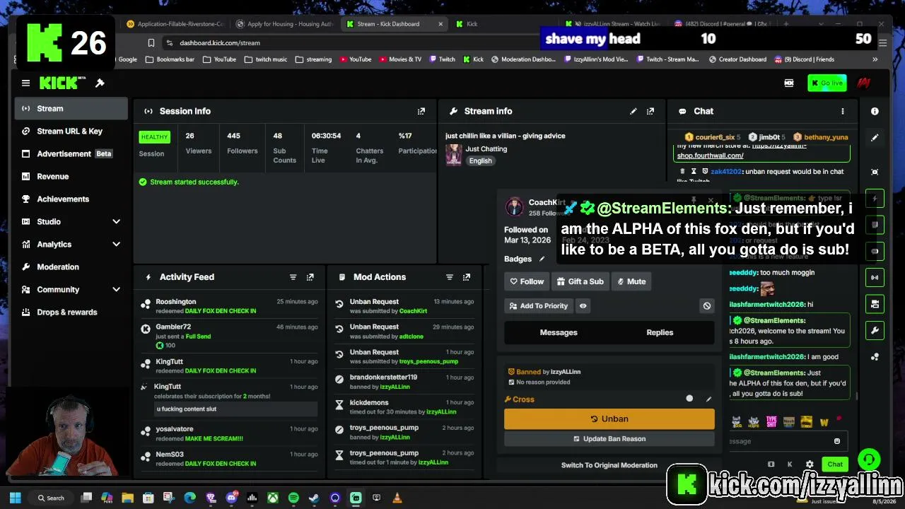This screenshot has width=905, height=509.
Task: Expand the Community sidebar section
Action: click(71, 289)
